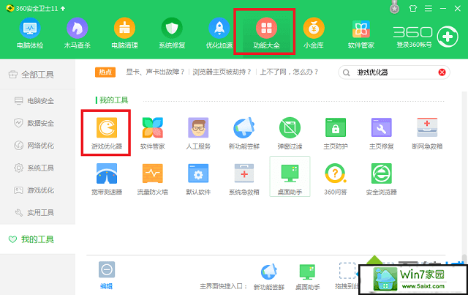Screen dimensions: 468x295
Task: Open 软件管家 in the top toolbar
Action: point(361,33)
